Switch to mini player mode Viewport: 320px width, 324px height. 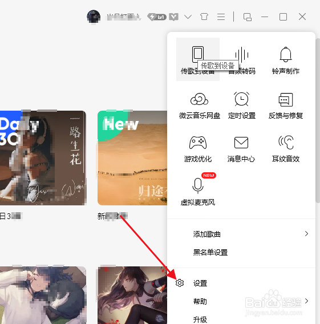coord(248,17)
